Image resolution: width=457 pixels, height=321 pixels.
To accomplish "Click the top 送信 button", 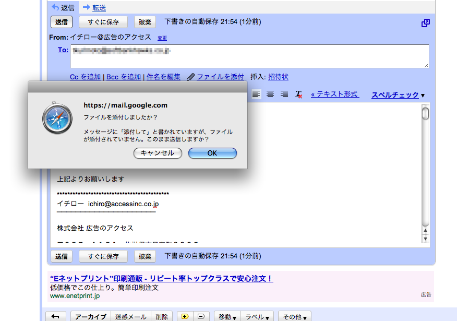I will pos(62,22).
